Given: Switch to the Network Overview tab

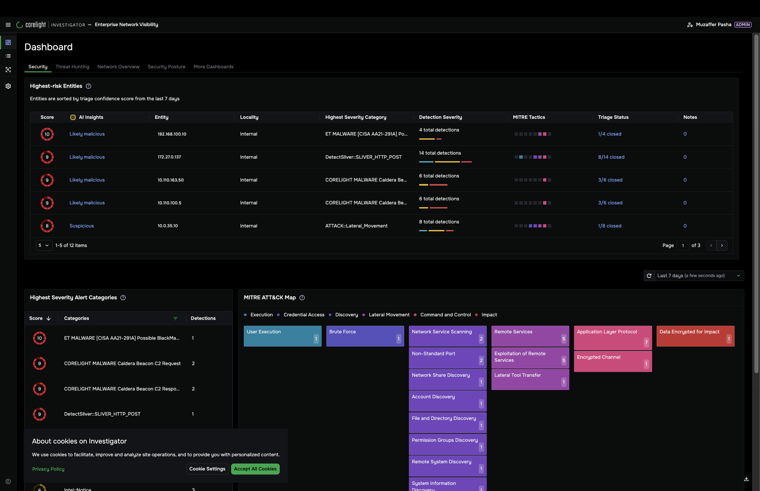Looking at the screenshot, I should (118, 67).
